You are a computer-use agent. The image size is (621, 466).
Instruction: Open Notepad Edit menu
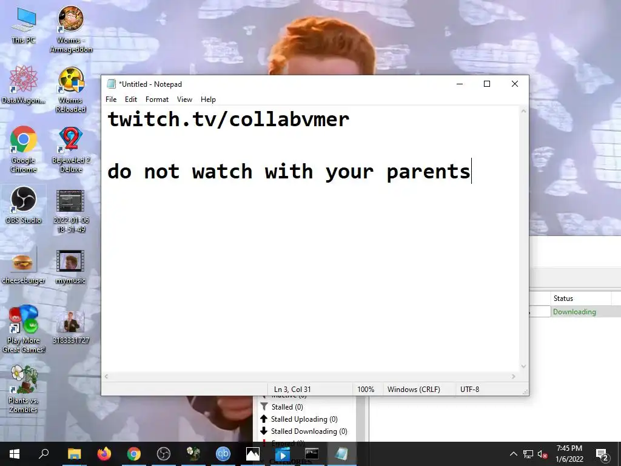pos(131,100)
